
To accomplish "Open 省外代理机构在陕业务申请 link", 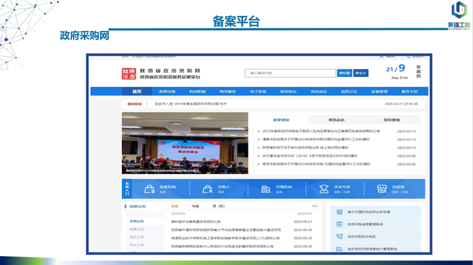I will [x=369, y=212].
